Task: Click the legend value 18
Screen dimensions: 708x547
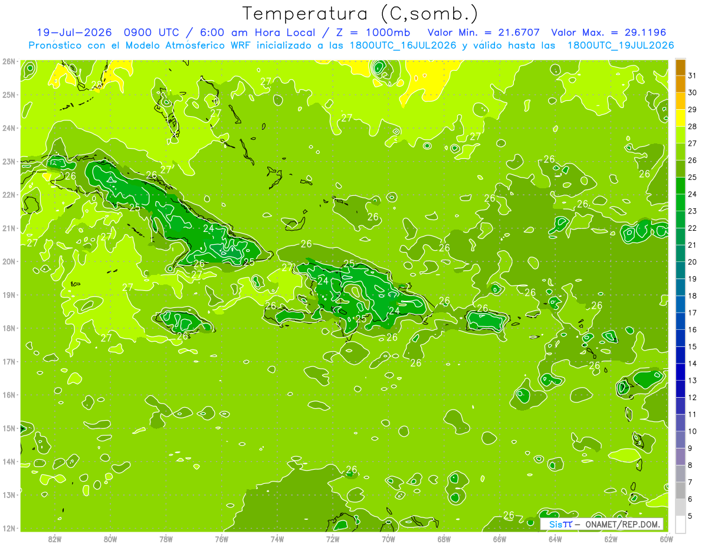Action: (x=693, y=296)
